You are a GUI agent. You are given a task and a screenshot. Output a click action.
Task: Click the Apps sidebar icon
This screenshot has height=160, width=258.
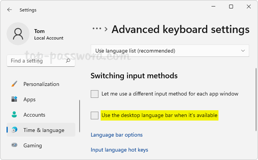click(14, 99)
